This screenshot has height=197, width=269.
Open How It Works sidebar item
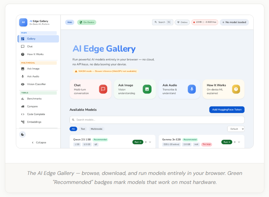[38, 54]
